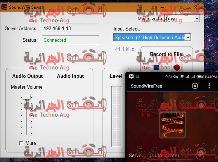Click the hi notification icon in phone status bar
The width and height of the screenshot is (218, 162).
coord(131,76)
